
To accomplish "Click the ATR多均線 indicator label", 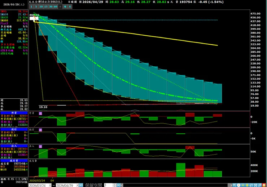I will [x=7, y=50].
